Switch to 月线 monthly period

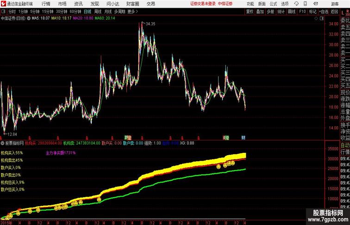coord(108,12)
